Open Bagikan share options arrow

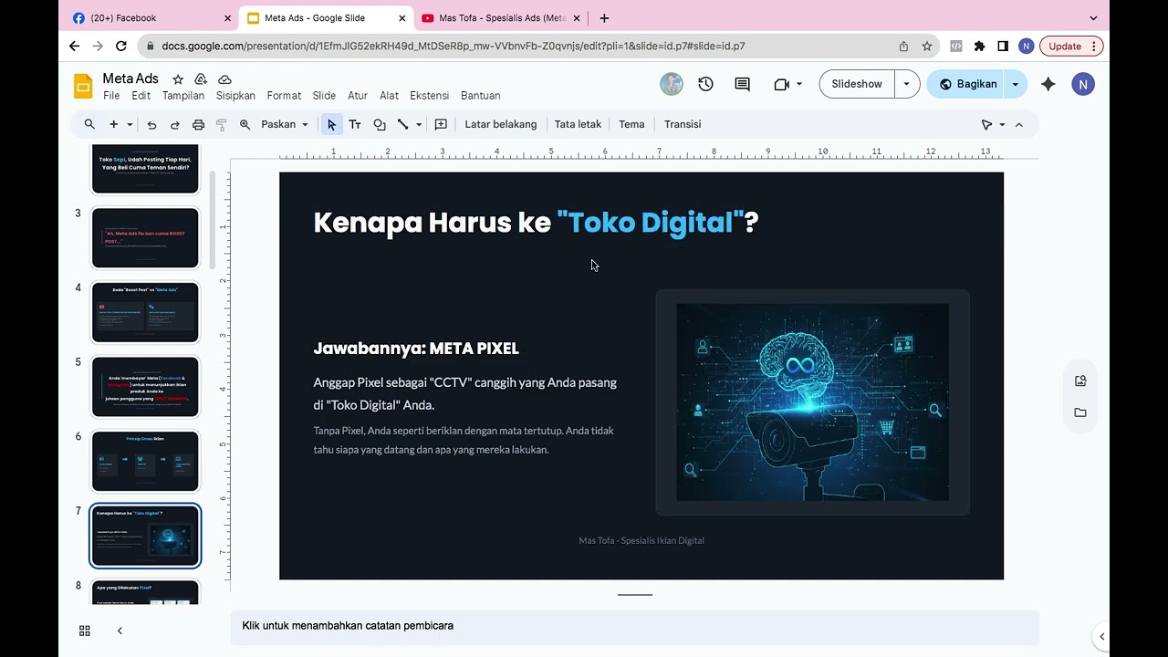(1015, 84)
